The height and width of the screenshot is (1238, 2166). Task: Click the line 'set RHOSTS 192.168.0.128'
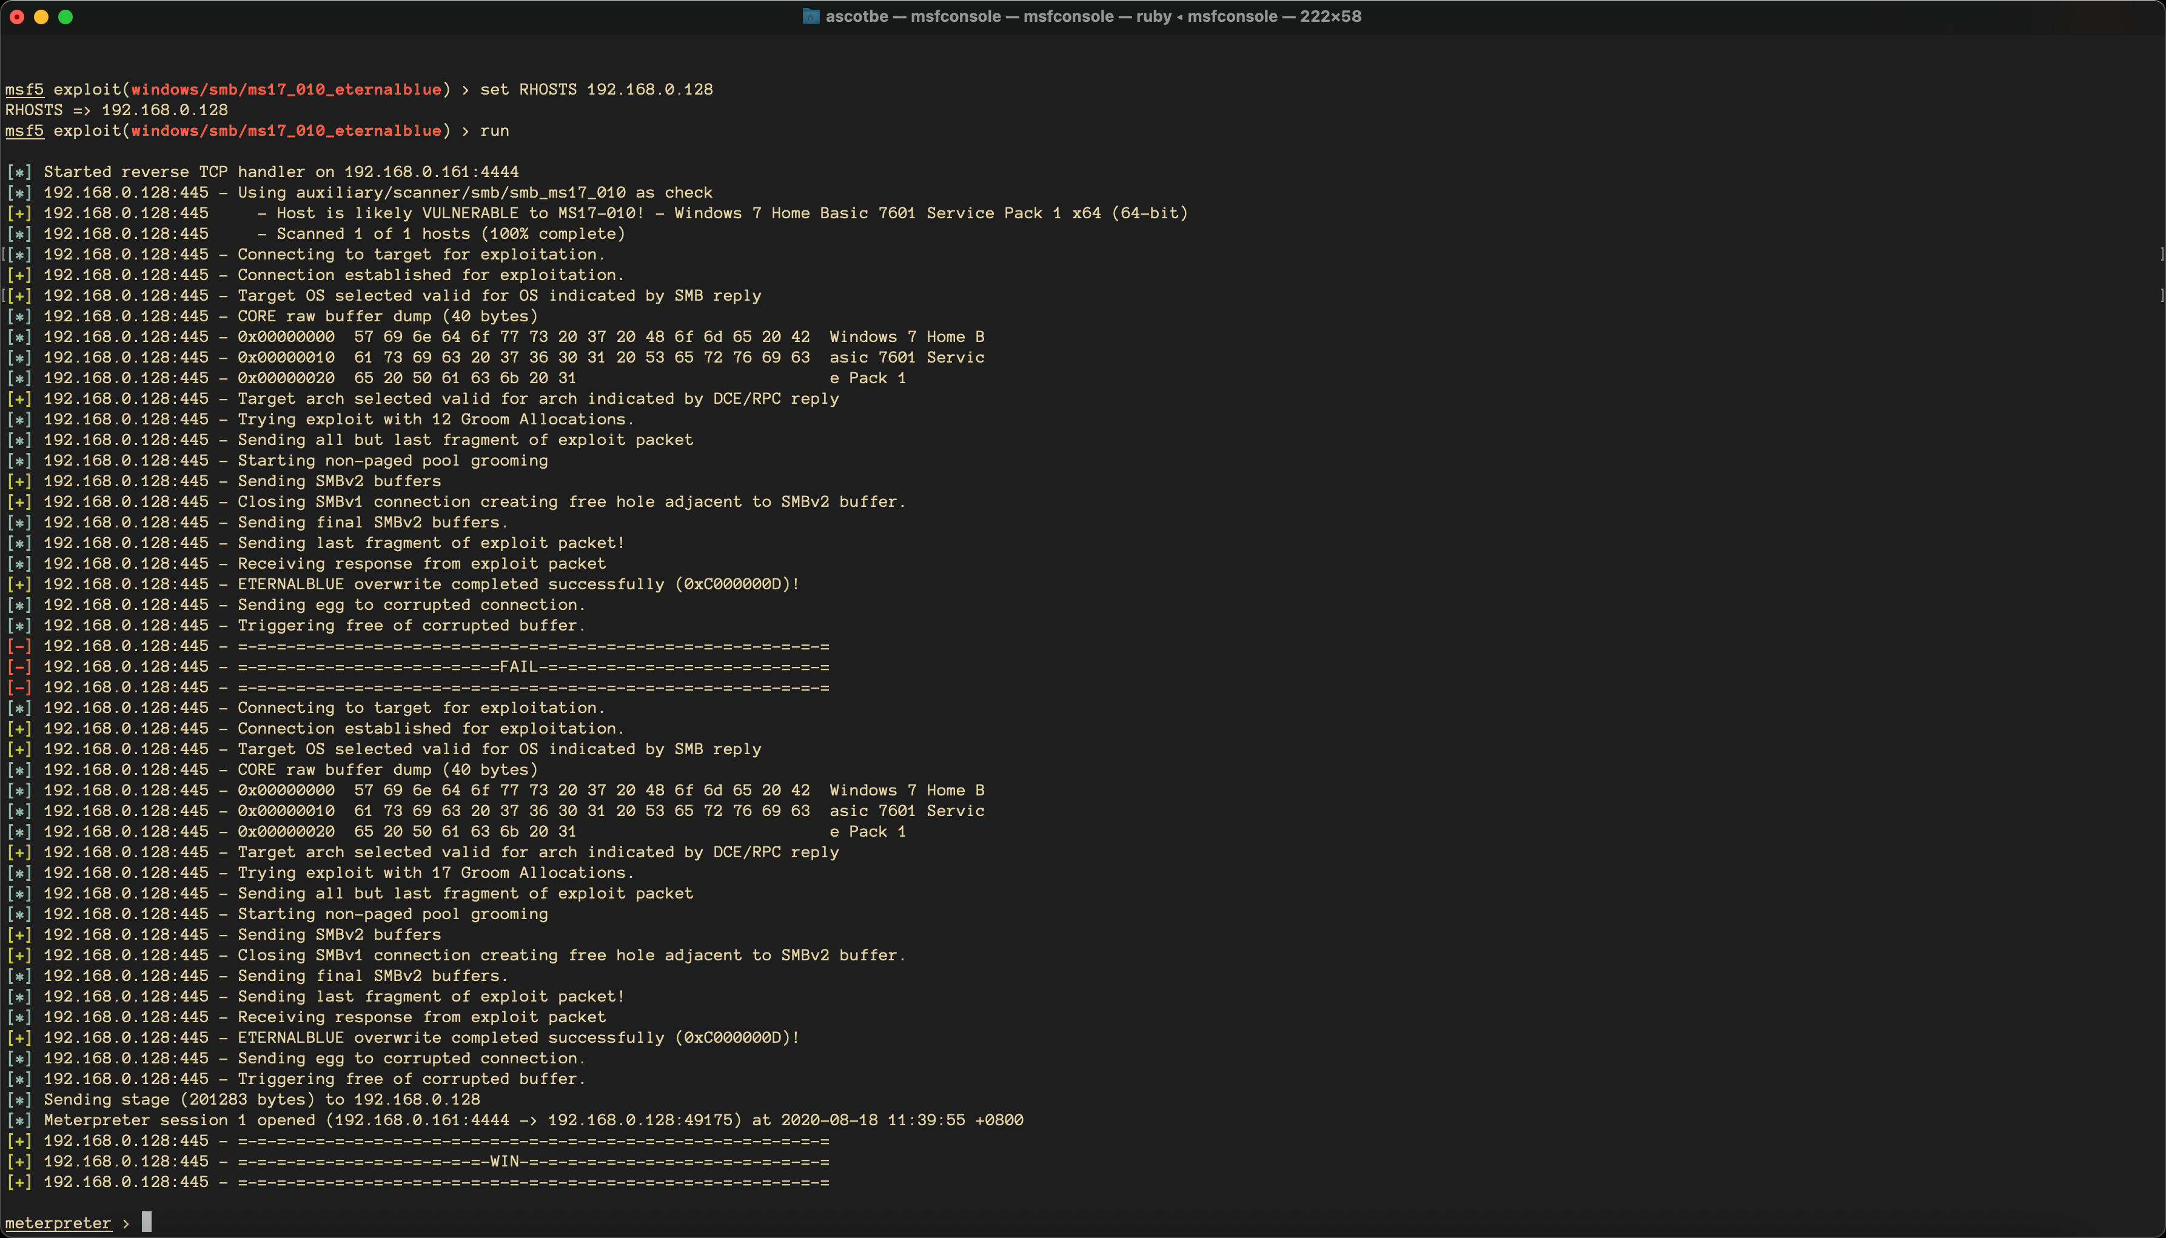(x=596, y=89)
